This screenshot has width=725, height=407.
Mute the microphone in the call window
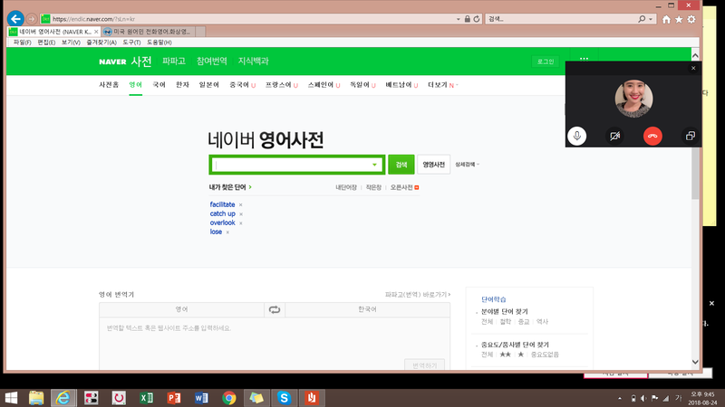point(577,137)
